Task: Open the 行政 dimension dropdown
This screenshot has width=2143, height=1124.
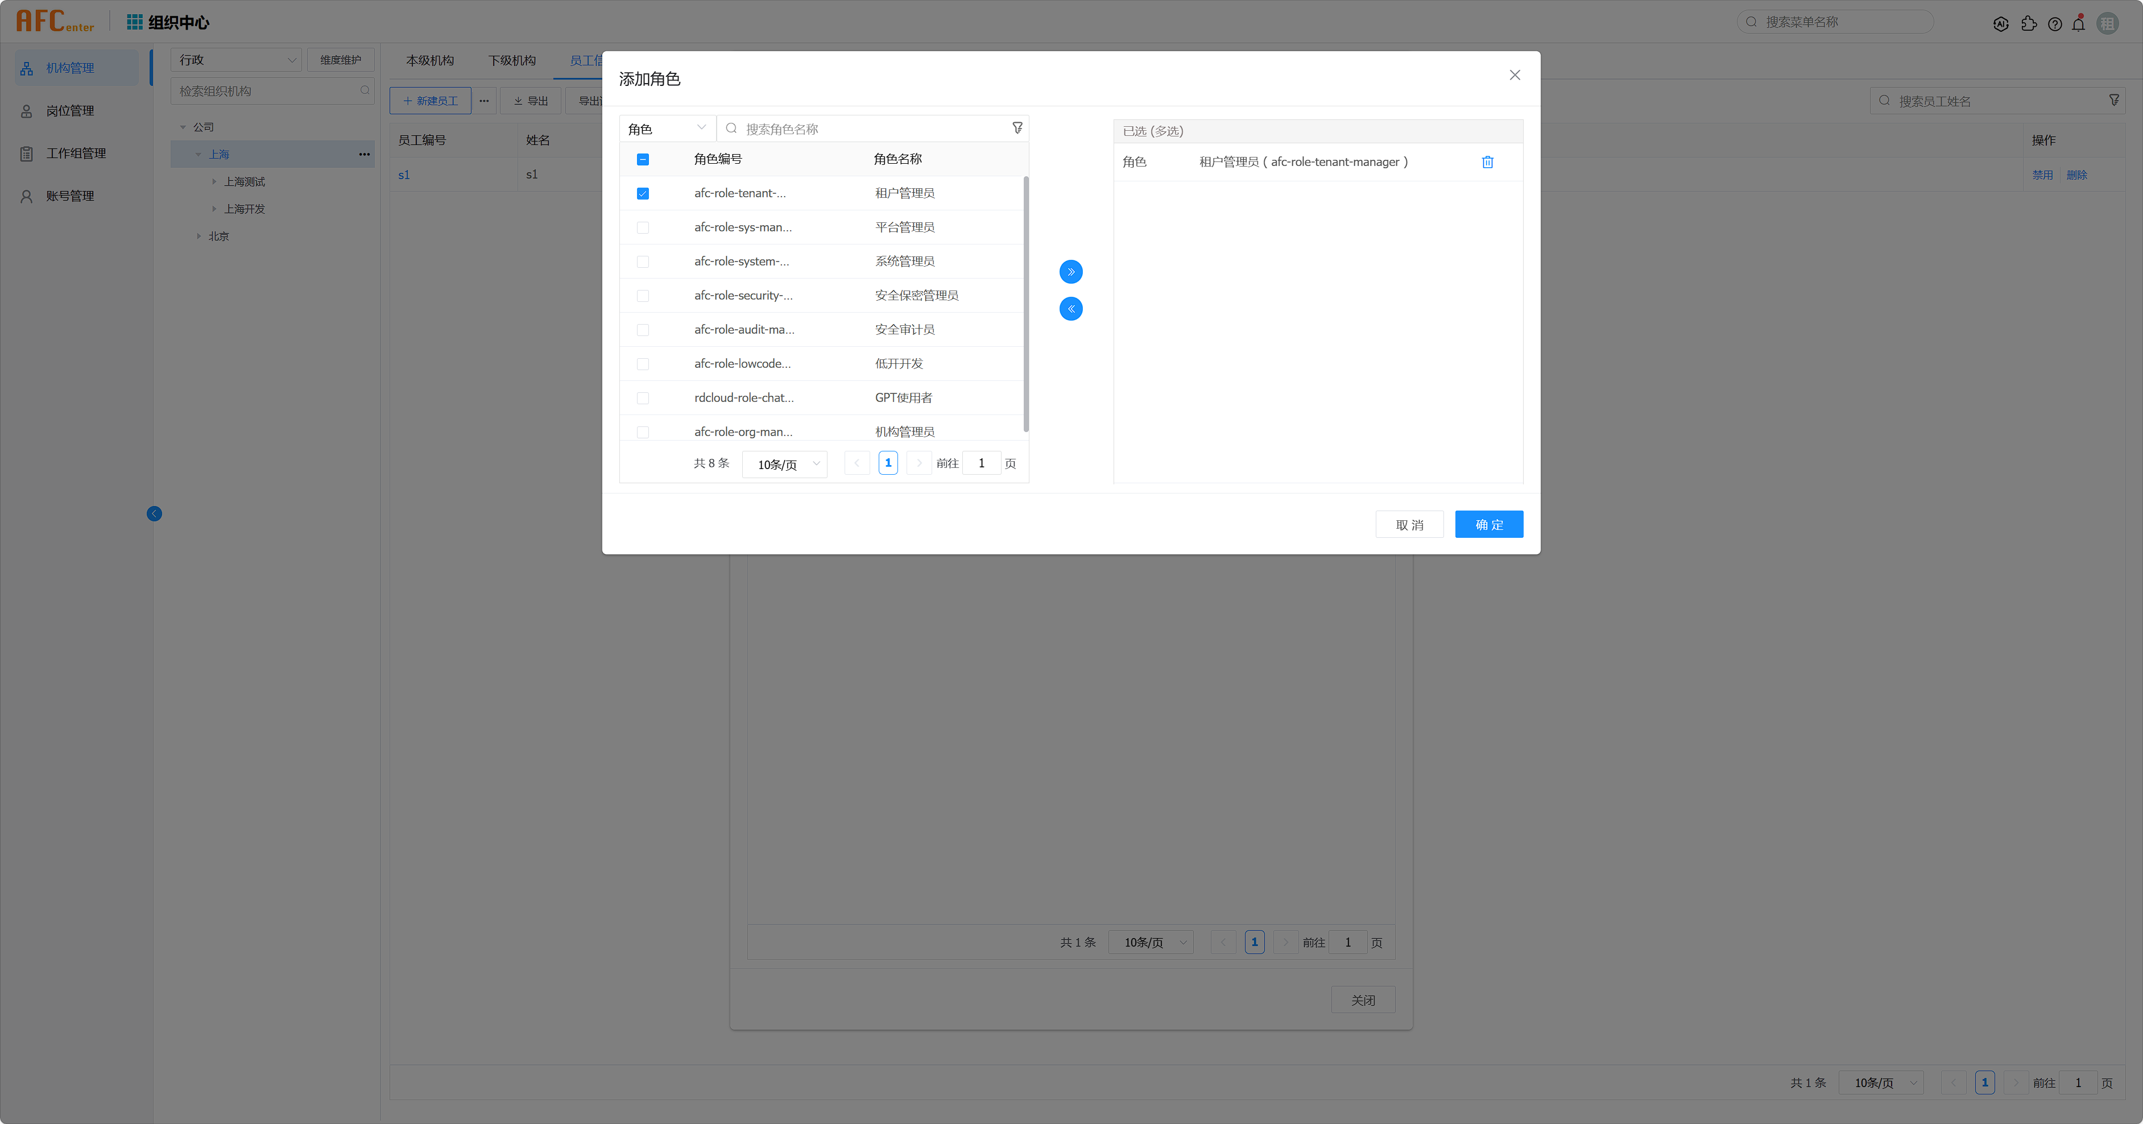Action: (236, 60)
